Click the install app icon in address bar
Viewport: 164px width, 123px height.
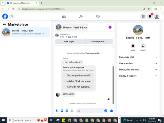click(144, 9)
